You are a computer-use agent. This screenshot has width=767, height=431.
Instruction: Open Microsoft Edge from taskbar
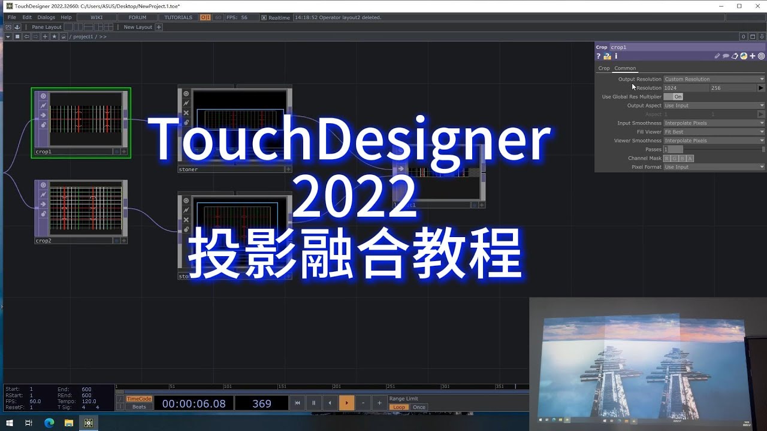point(49,423)
